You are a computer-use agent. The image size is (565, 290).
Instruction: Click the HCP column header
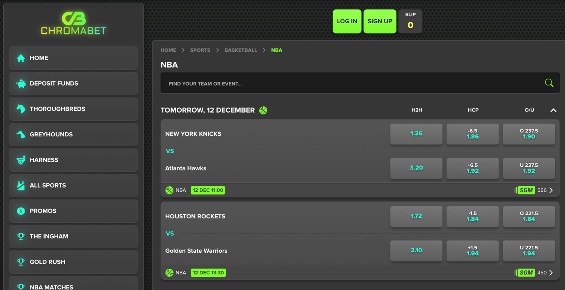click(x=473, y=110)
